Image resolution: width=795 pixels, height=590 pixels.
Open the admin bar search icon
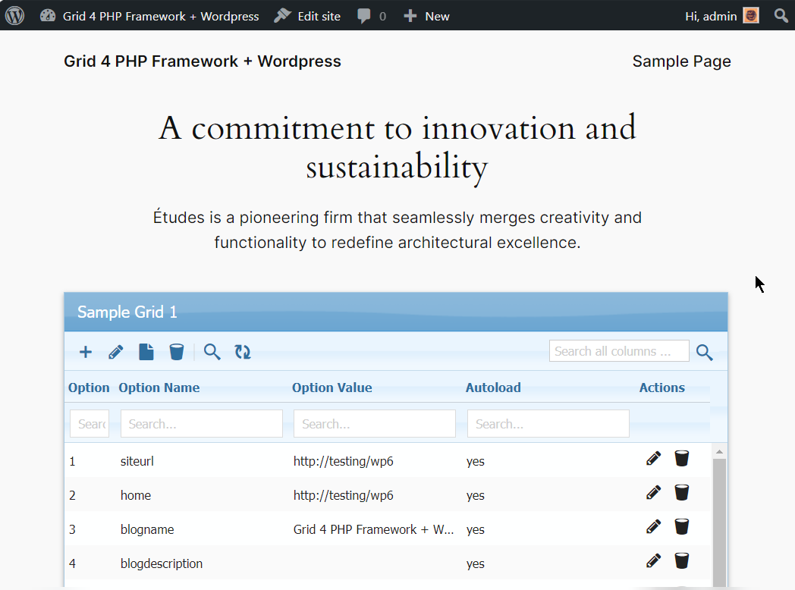(781, 16)
